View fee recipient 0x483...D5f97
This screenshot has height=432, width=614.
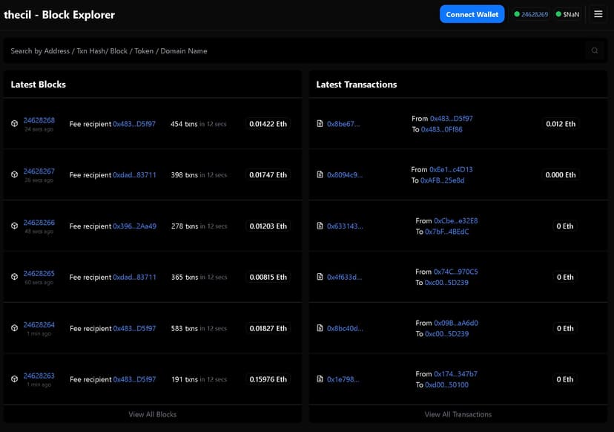coord(136,124)
